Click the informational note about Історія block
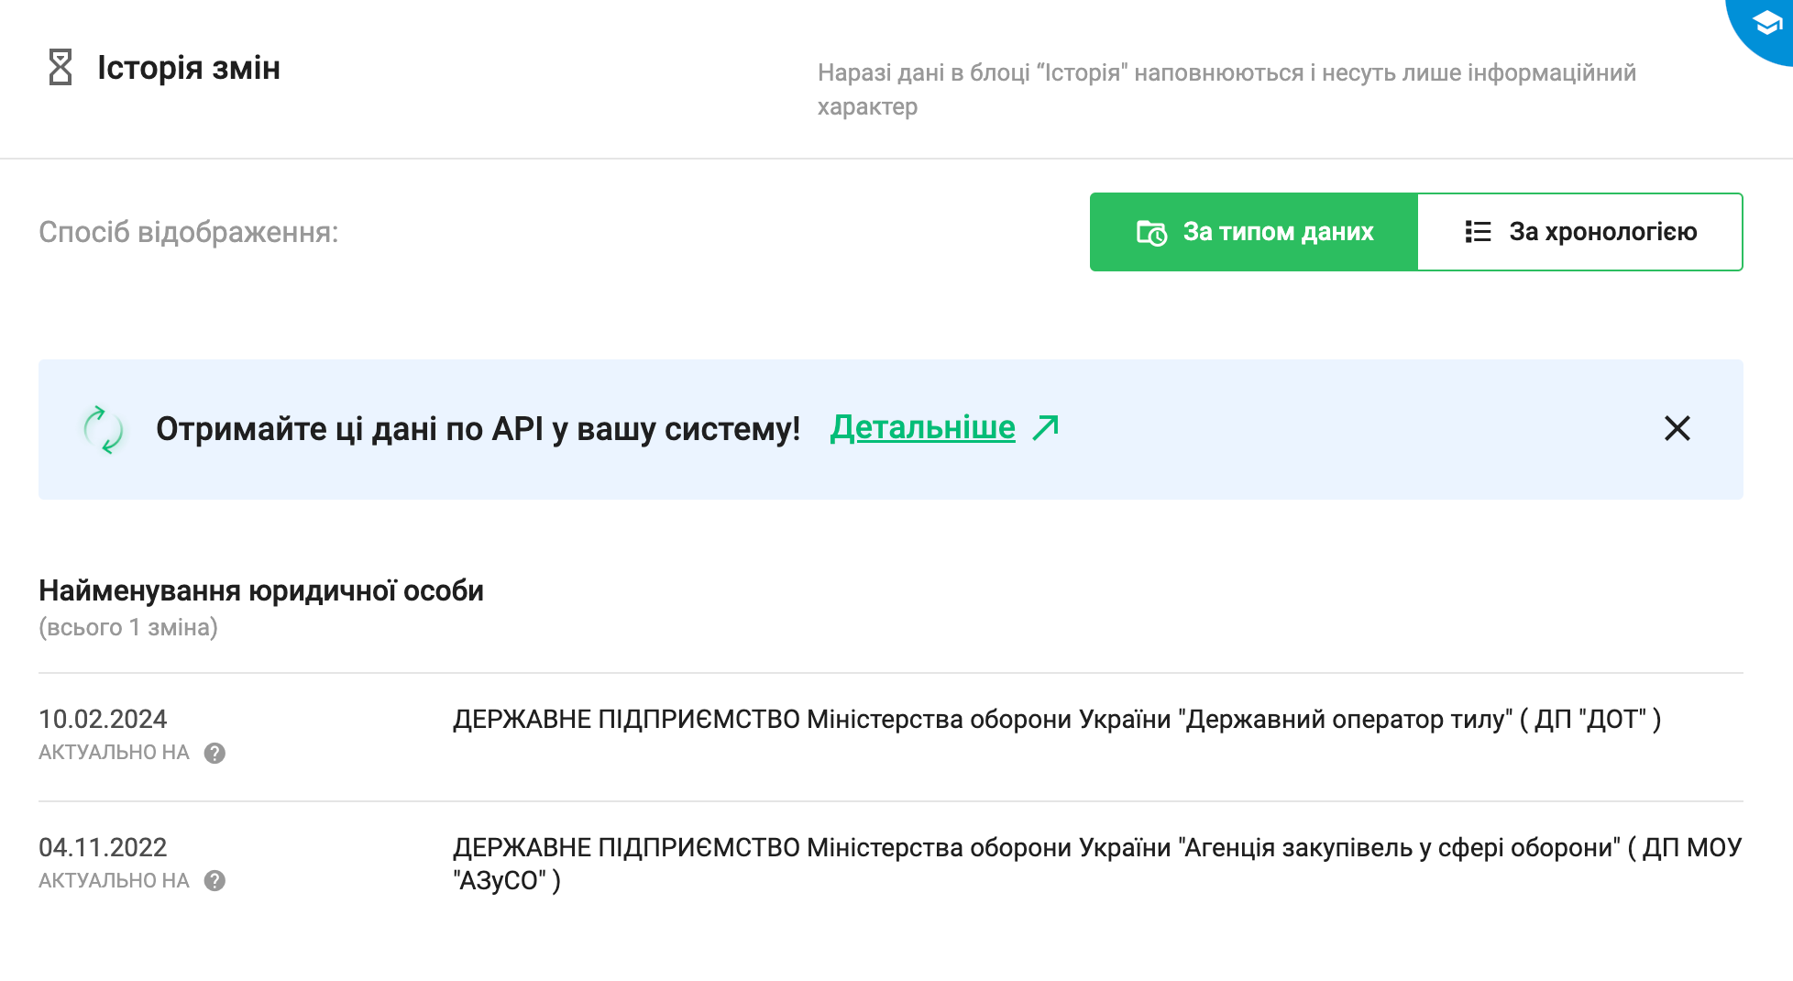 click(x=1226, y=90)
